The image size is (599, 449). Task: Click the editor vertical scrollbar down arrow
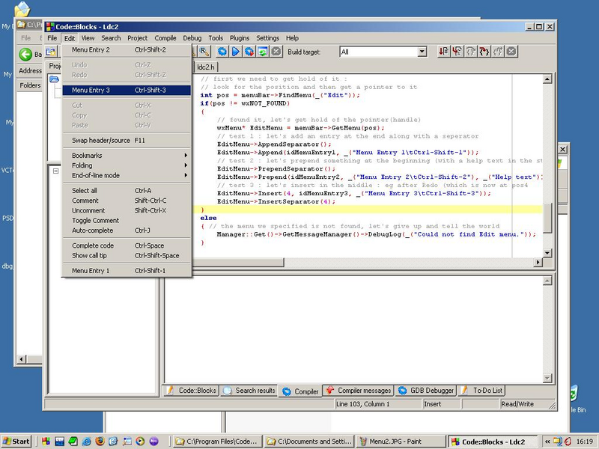(547, 253)
